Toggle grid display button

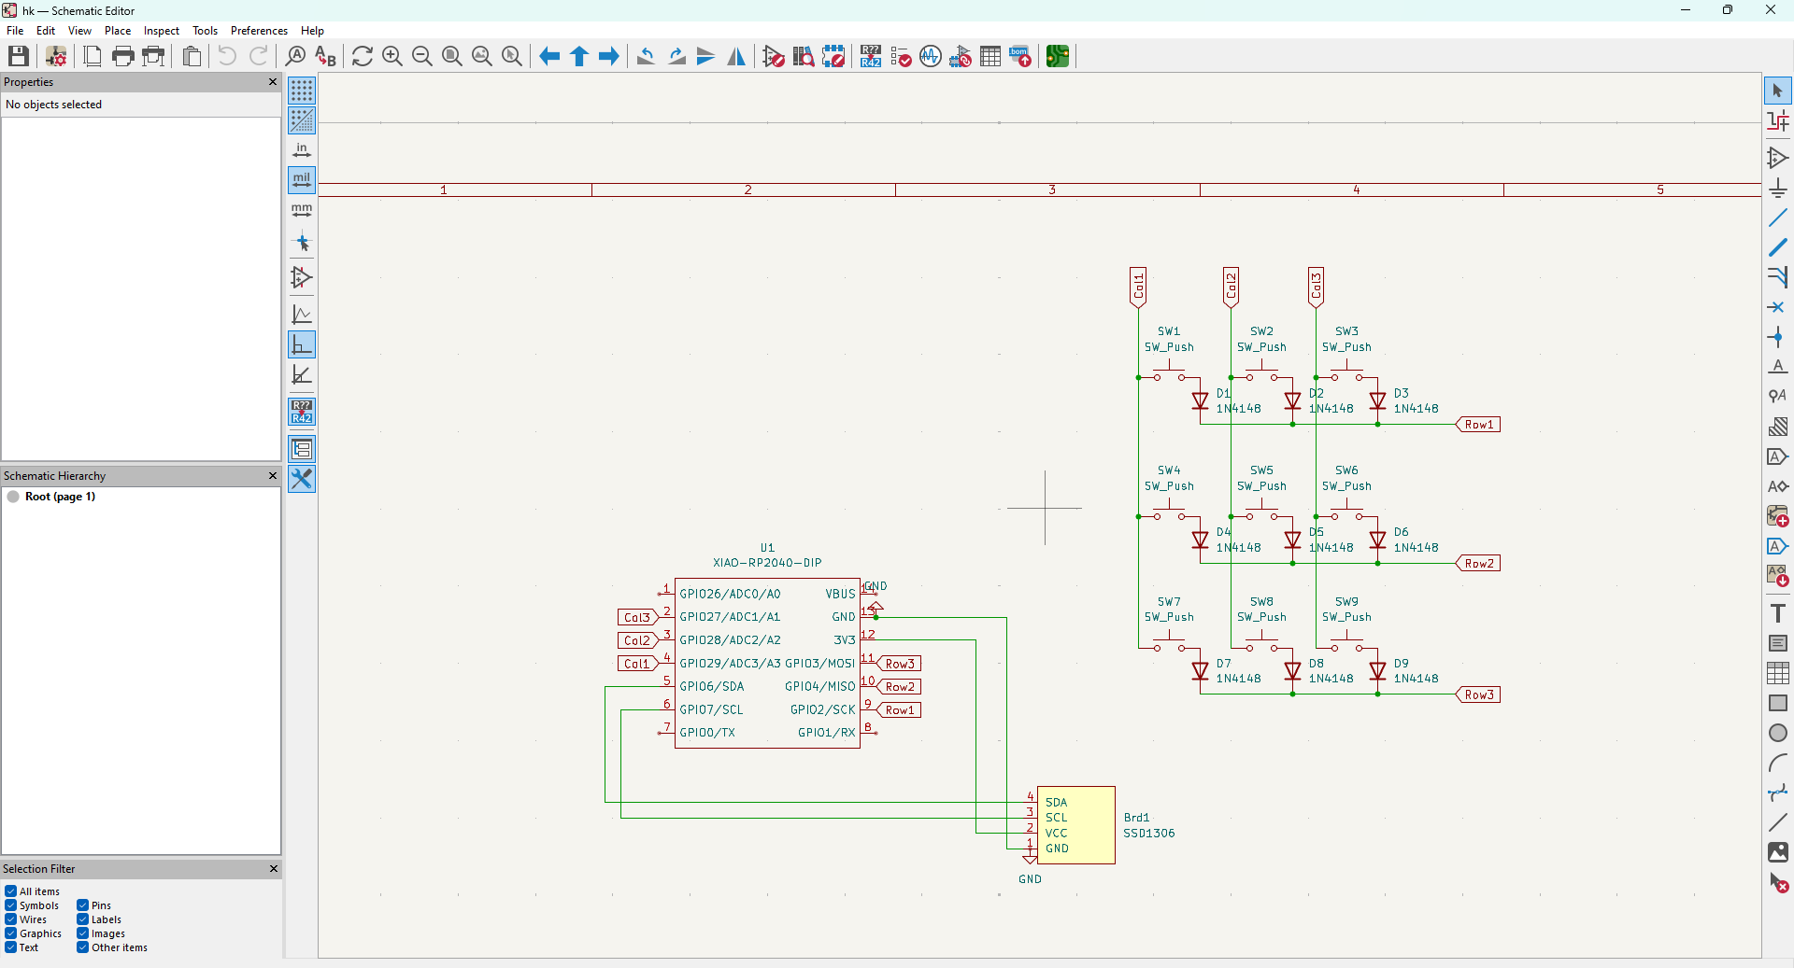(x=302, y=91)
